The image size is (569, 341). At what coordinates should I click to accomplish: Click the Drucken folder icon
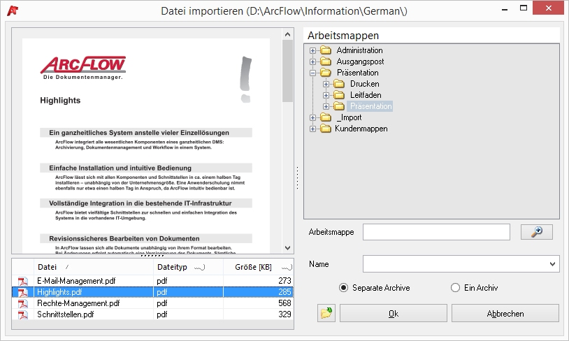point(339,84)
